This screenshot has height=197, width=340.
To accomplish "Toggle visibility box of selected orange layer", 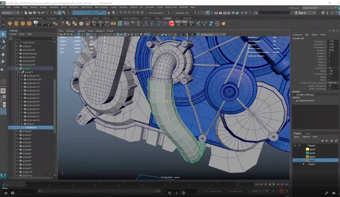I will 295,160.
